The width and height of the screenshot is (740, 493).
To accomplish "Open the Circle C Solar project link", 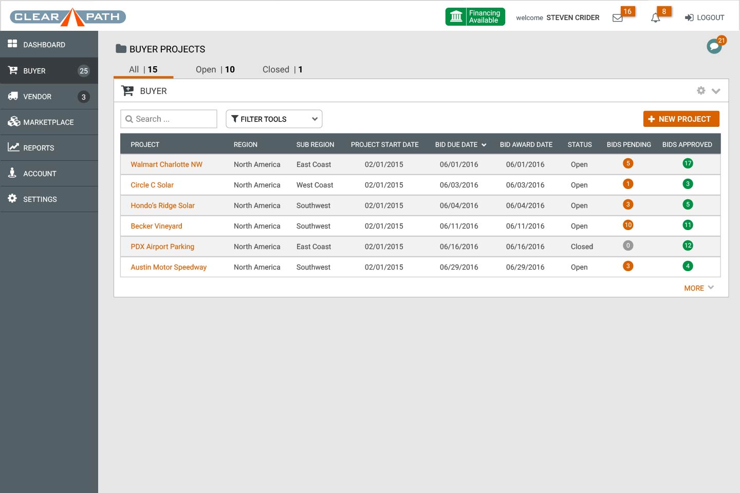I will (152, 185).
